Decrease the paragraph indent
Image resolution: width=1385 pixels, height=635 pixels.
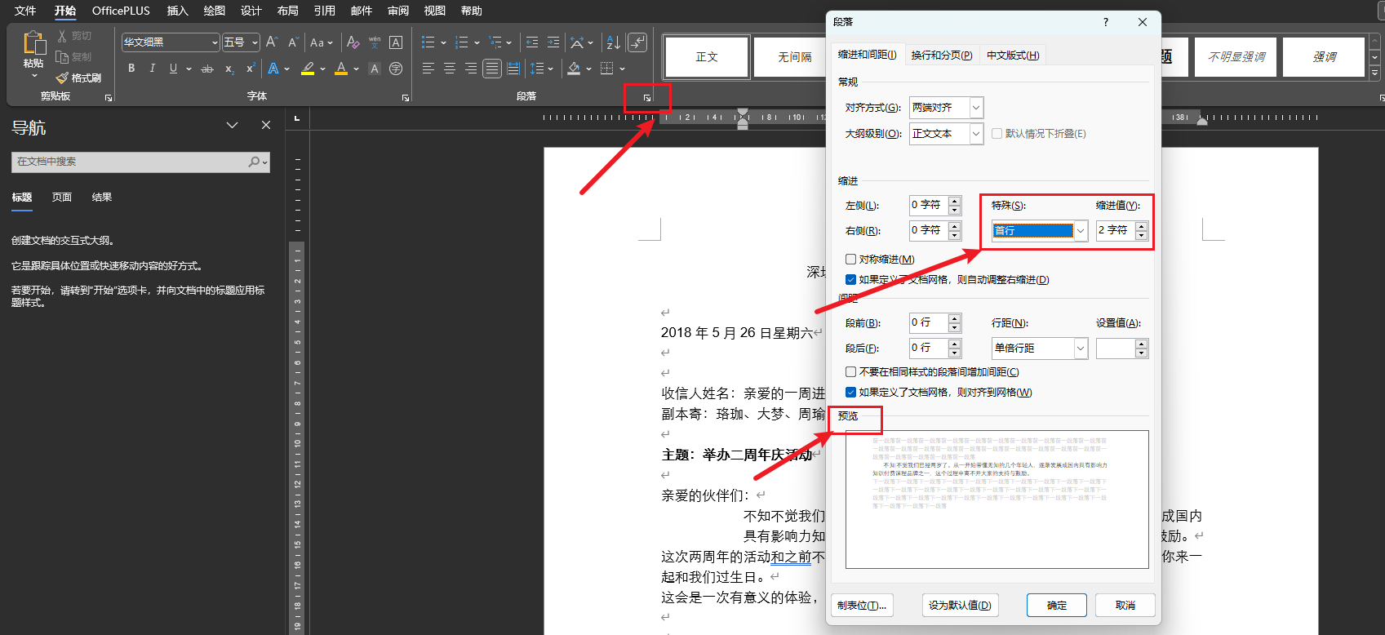pos(532,42)
